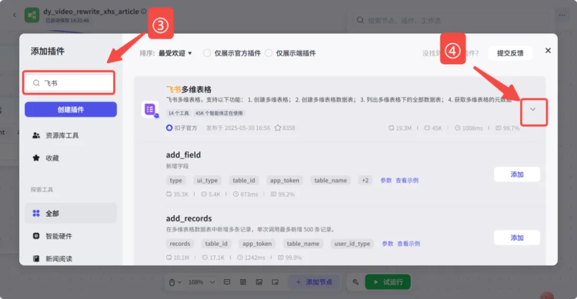Viewport: 577px width, 299px height.
Task: Click the comment icon in bottom toolbar
Action: point(227,282)
